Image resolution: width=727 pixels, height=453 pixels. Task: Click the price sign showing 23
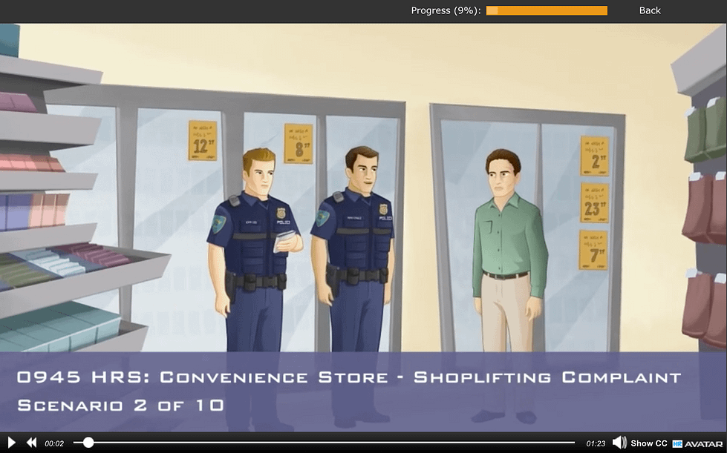(x=594, y=202)
